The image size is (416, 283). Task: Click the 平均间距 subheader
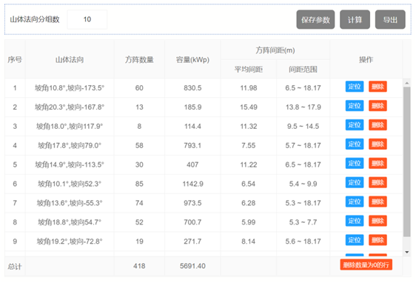(x=249, y=70)
